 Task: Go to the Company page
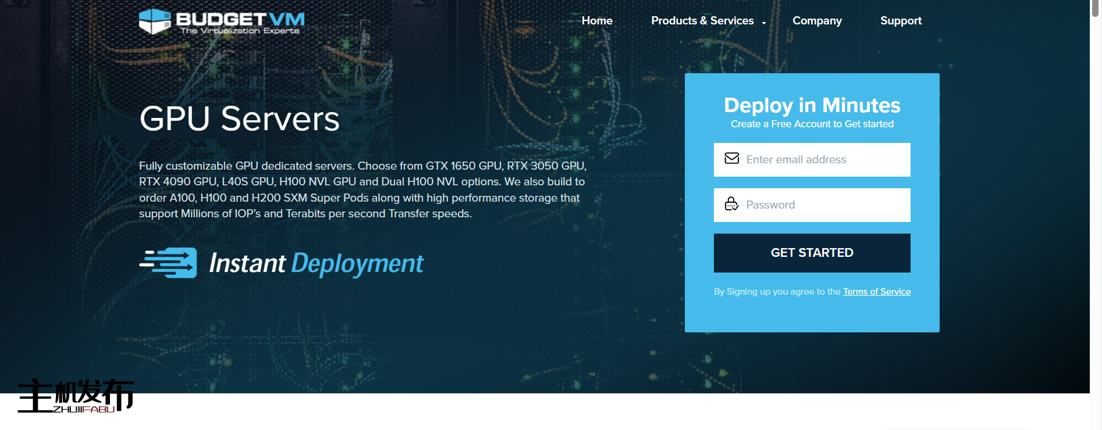(x=817, y=21)
